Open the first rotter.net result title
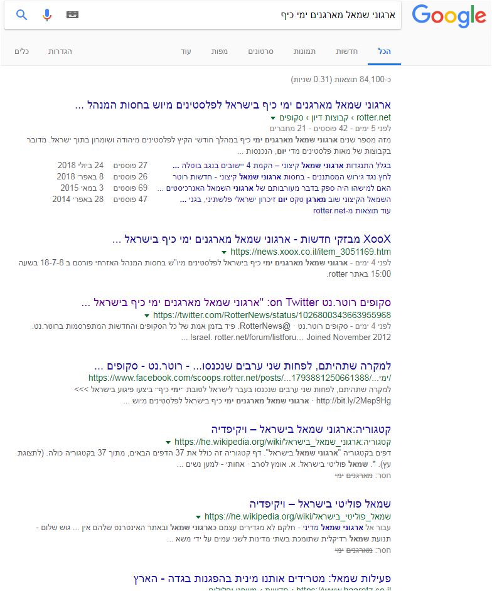492x591 pixels. (x=233, y=105)
